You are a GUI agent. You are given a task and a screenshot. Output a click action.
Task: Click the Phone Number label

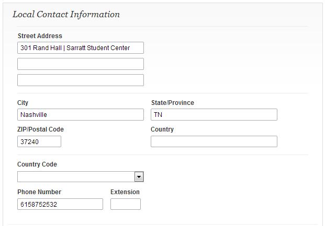click(39, 192)
